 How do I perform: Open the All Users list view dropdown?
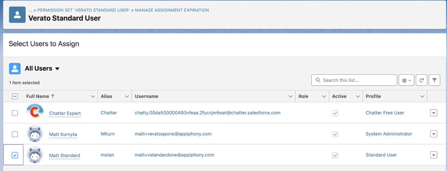(57, 69)
